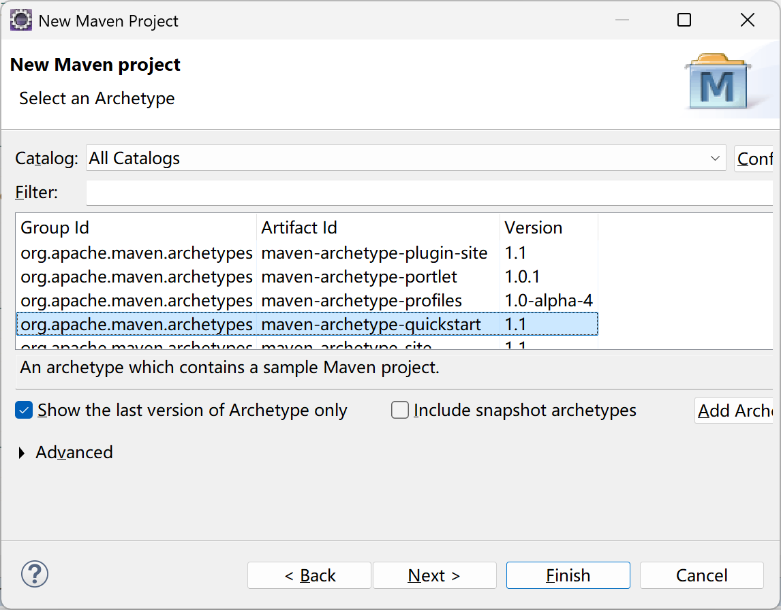Click the Eclipse icon in title bar
This screenshot has width=781, height=610.
click(x=21, y=20)
